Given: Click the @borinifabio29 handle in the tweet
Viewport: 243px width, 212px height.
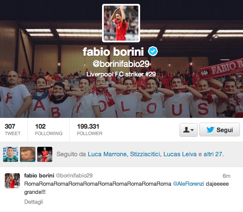Looking at the screenshot, I should pyautogui.click(x=74, y=175).
